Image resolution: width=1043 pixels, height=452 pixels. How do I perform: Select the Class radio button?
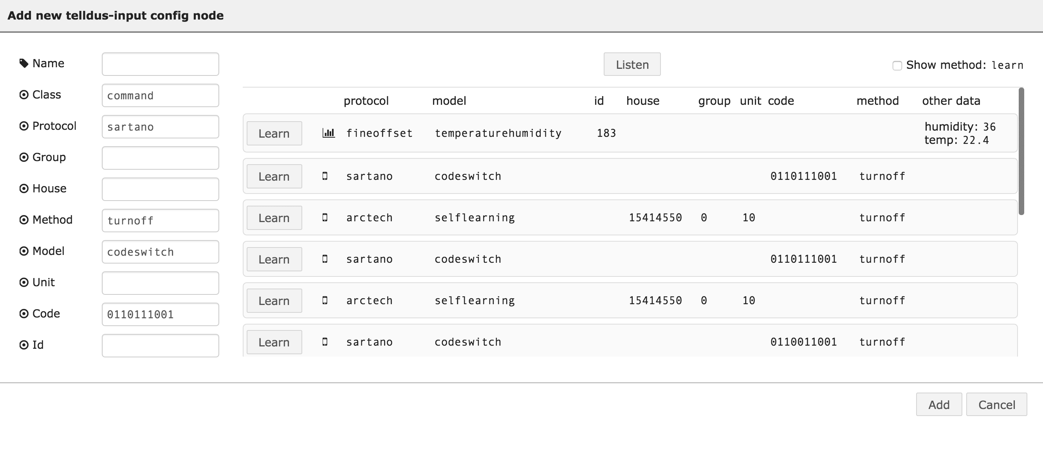pyautogui.click(x=23, y=94)
